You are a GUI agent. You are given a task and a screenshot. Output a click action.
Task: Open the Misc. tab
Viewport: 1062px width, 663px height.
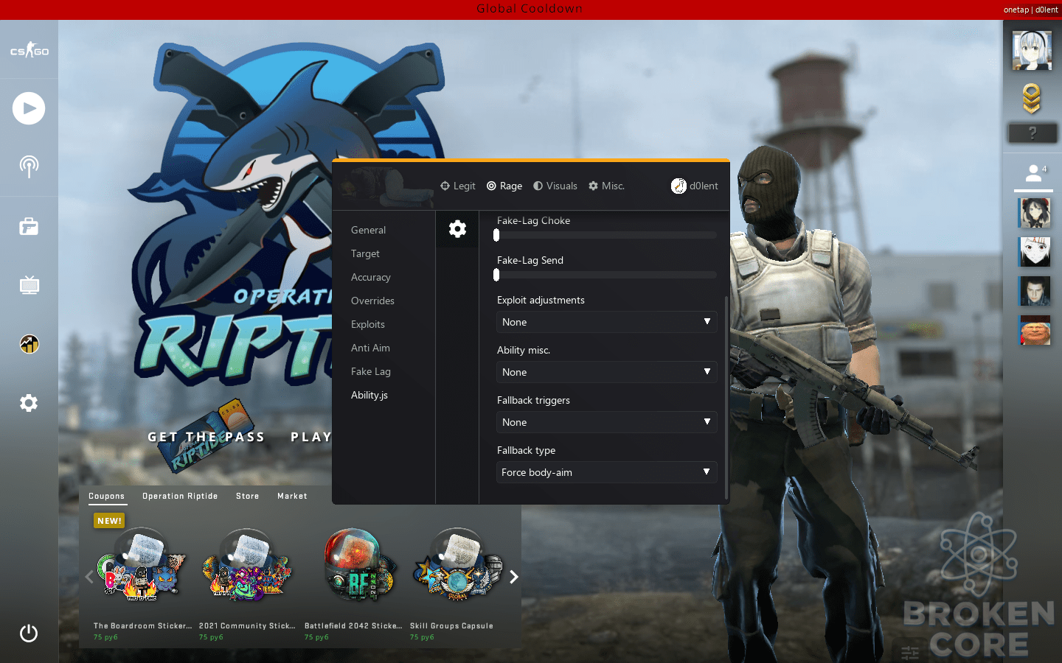coord(606,186)
